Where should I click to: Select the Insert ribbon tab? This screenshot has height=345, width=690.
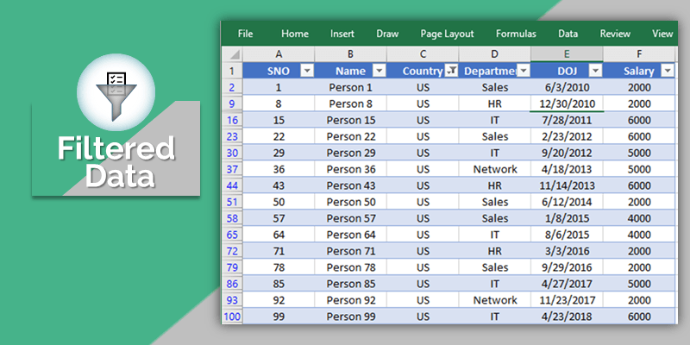pyautogui.click(x=342, y=34)
